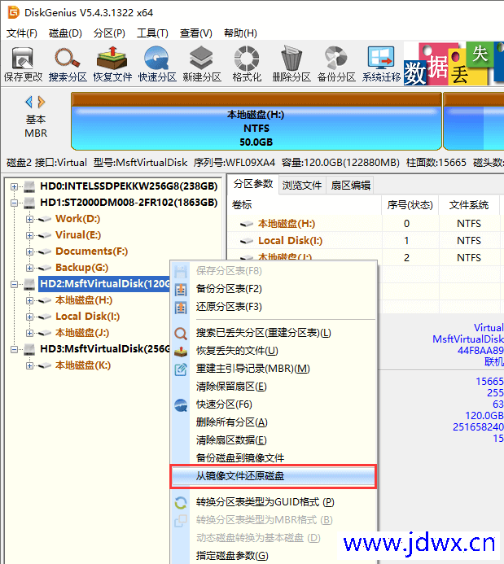Collapse the HD2 MsftVirtualDisk node
The image size is (504, 564).
(14, 284)
